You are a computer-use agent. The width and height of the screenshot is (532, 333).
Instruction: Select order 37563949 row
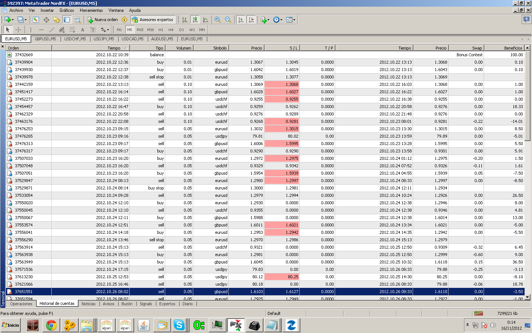point(24,262)
